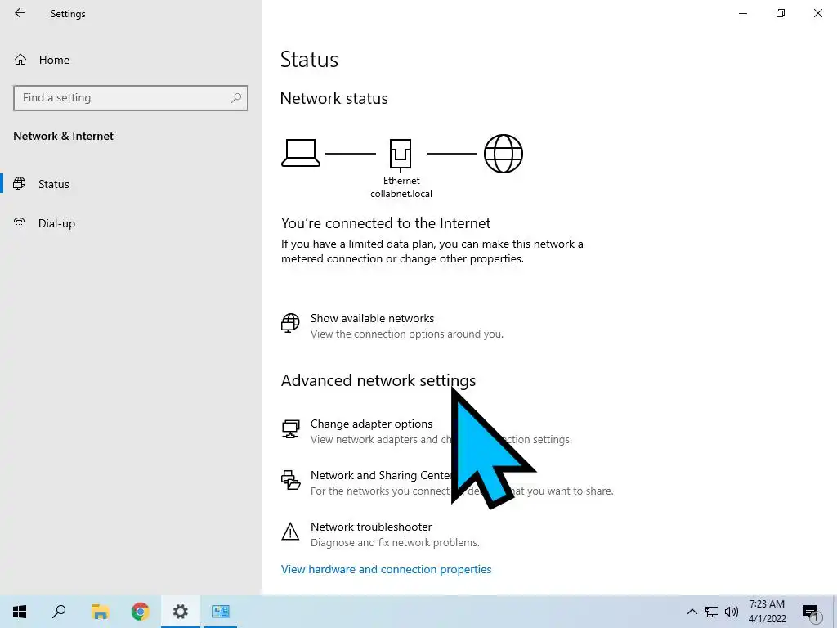Click the Ethernet collabnet.local label

click(x=401, y=187)
